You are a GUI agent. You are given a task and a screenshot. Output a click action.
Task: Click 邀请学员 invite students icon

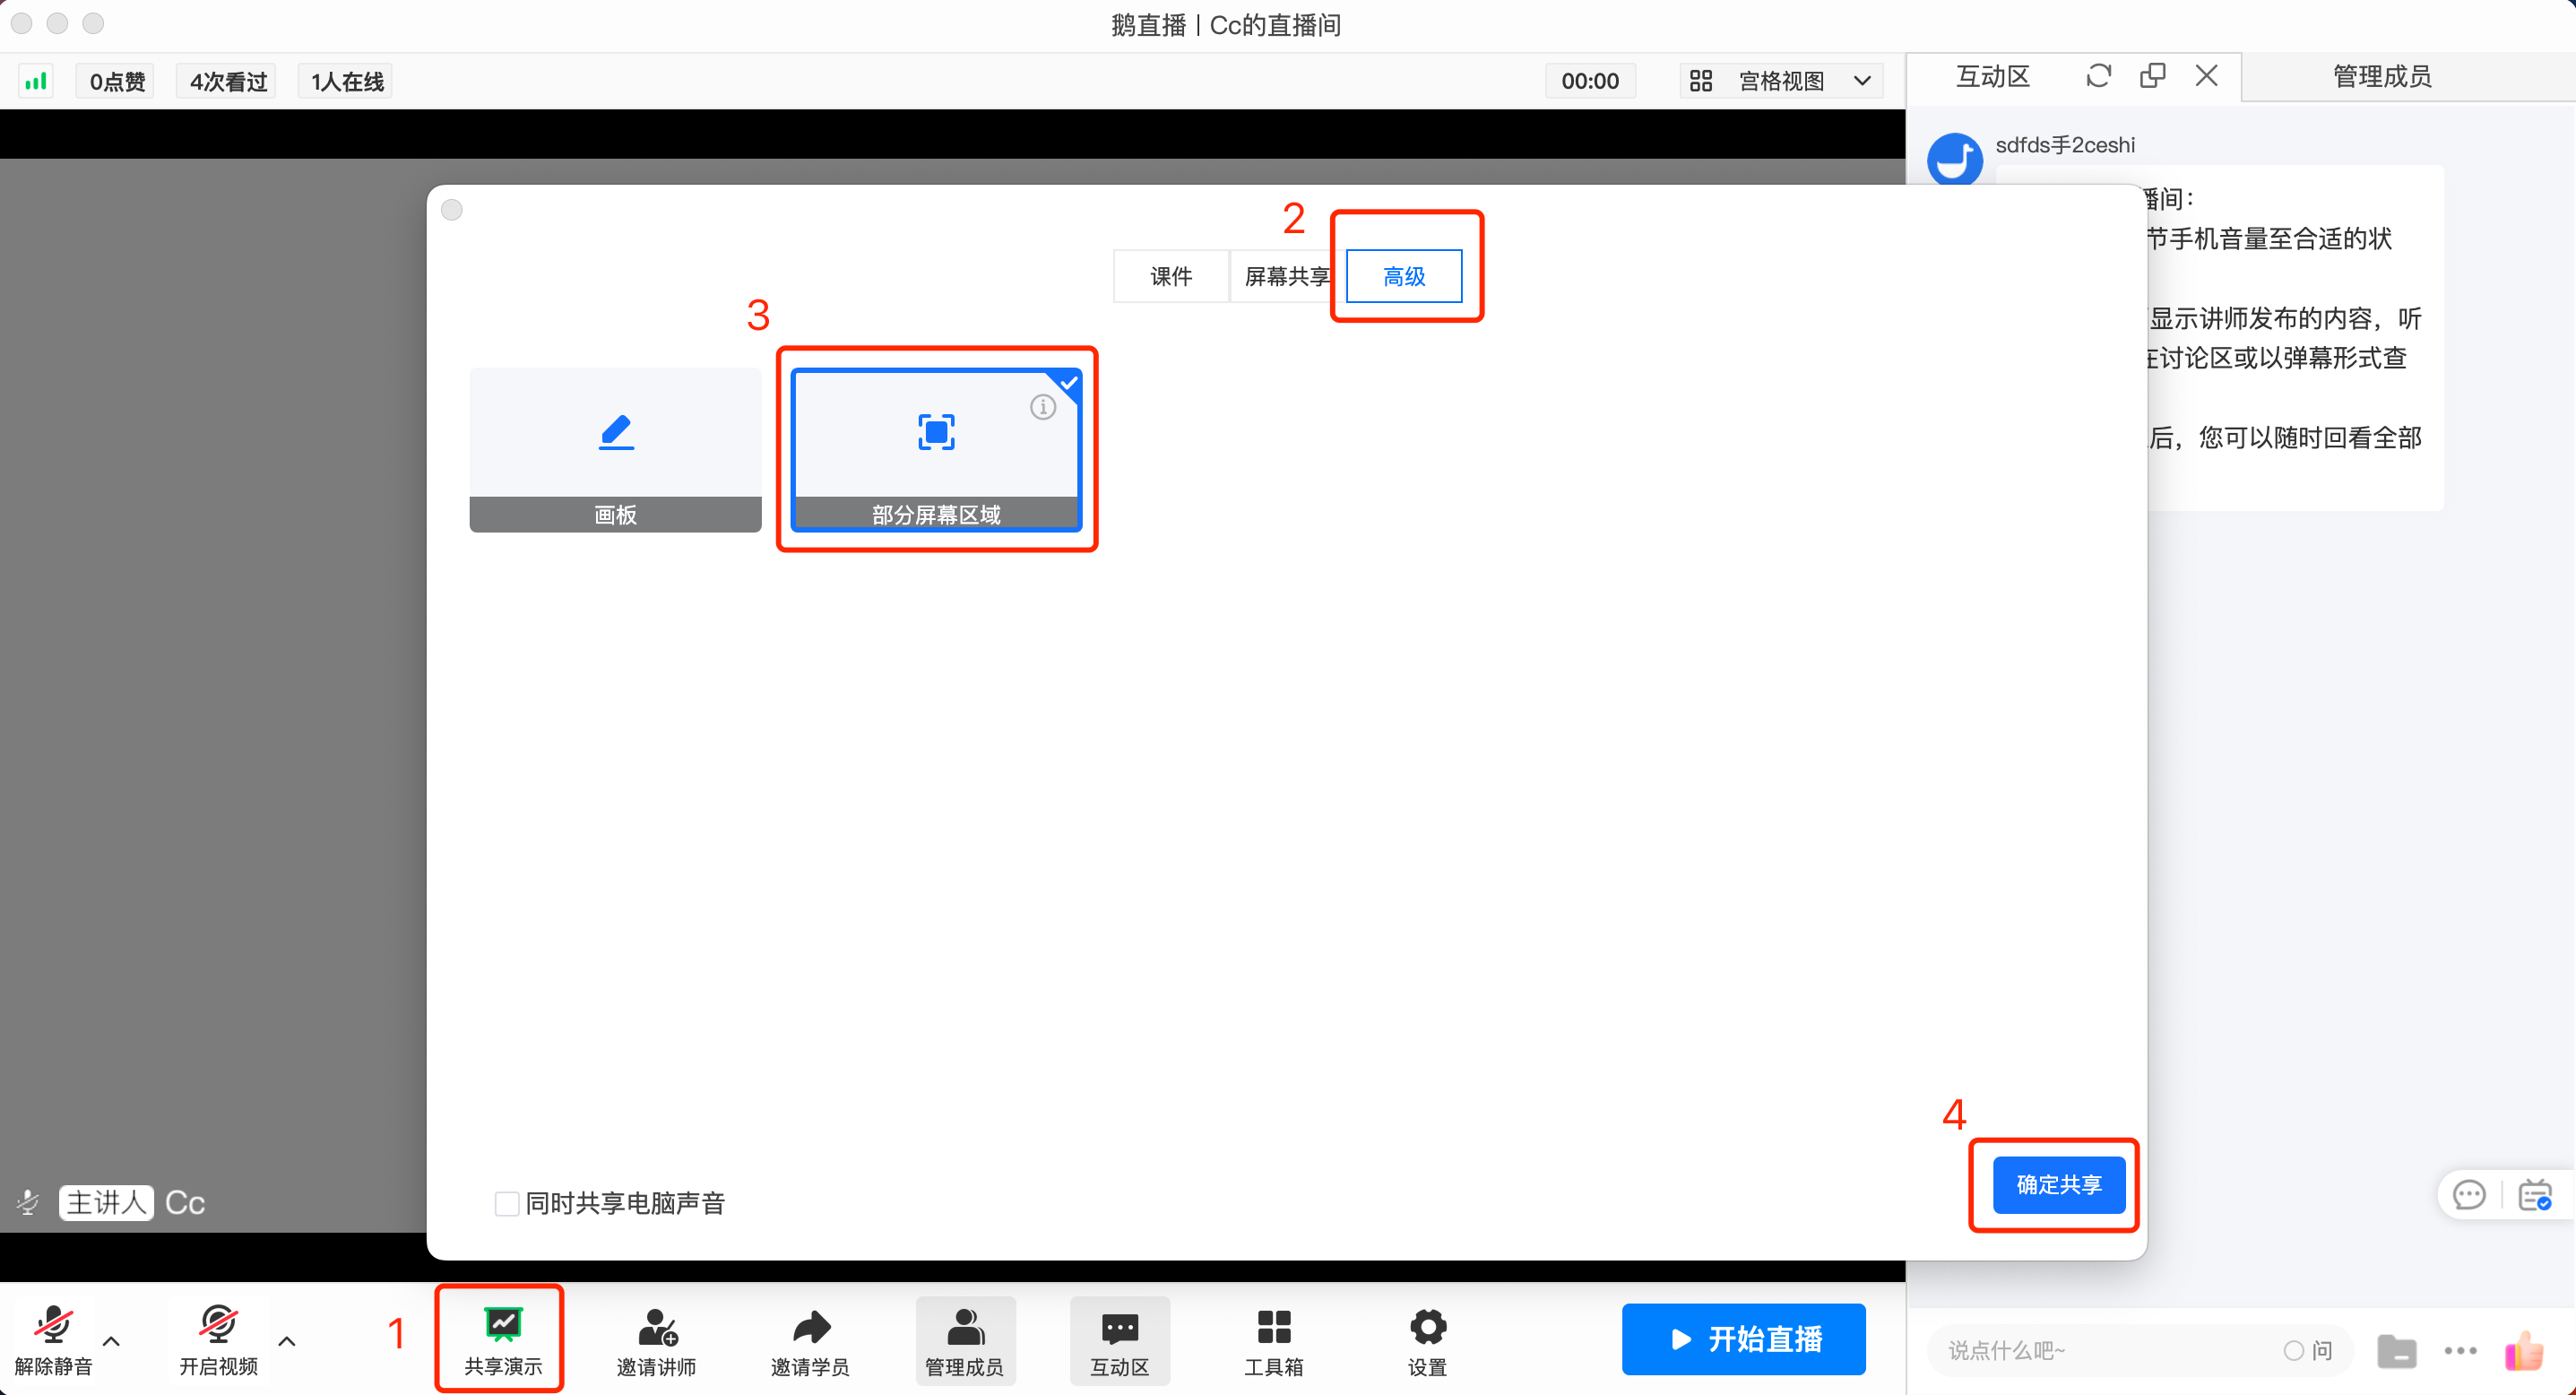click(810, 1340)
